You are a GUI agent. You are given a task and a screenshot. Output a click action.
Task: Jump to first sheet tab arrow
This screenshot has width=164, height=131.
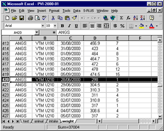(x=4, y=121)
